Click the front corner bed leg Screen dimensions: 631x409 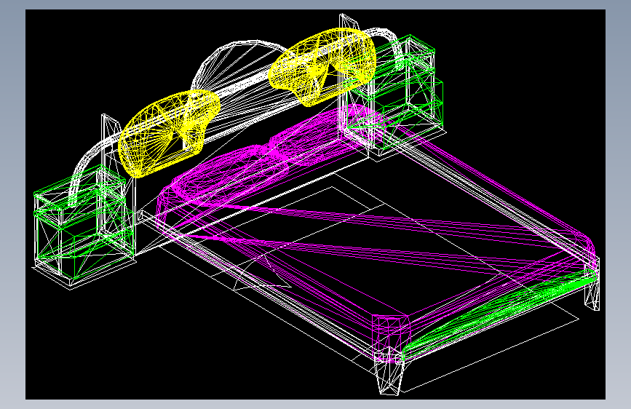coord(389,373)
